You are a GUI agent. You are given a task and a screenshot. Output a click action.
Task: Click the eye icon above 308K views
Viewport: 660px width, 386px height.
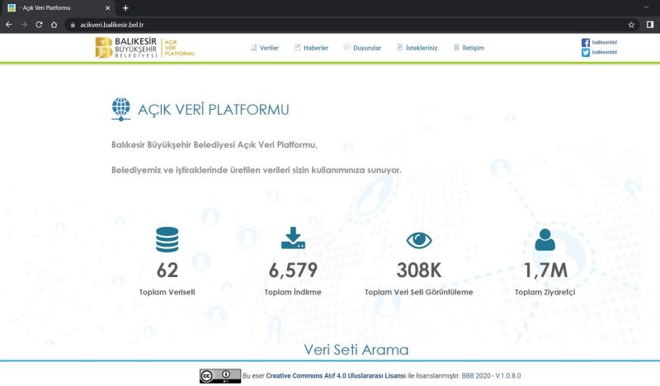tap(419, 240)
